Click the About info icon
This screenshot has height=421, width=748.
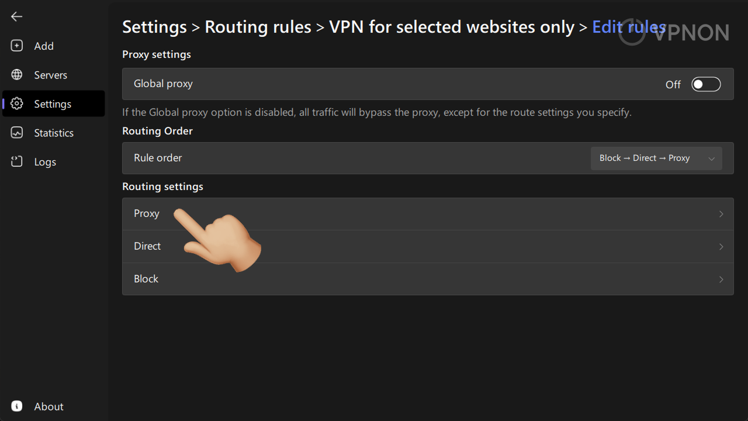pos(16,406)
